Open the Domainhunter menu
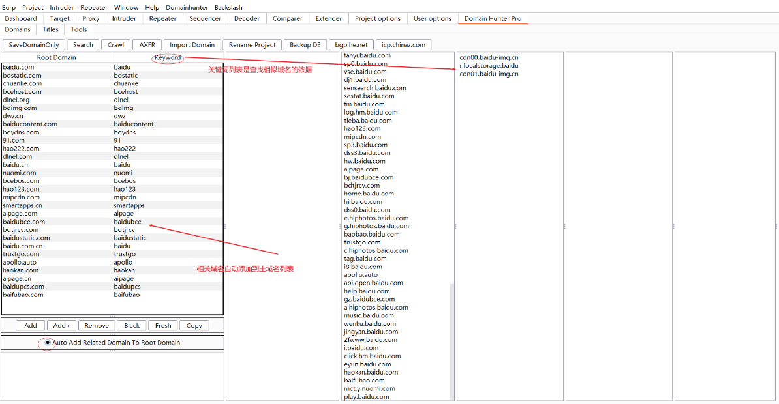Image resolution: width=779 pixels, height=404 pixels. tap(187, 7)
